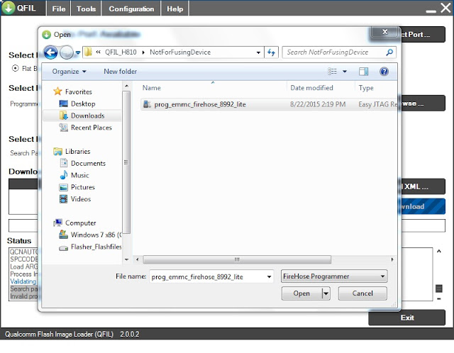Click the Open button

[301, 293]
